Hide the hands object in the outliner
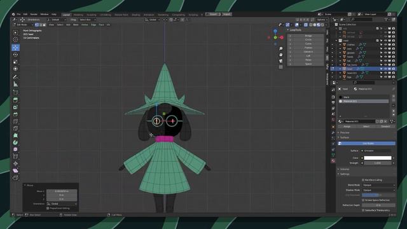Image resolution: width=407 pixels, height=229 pixels. pyautogui.click(x=385, y=57)
